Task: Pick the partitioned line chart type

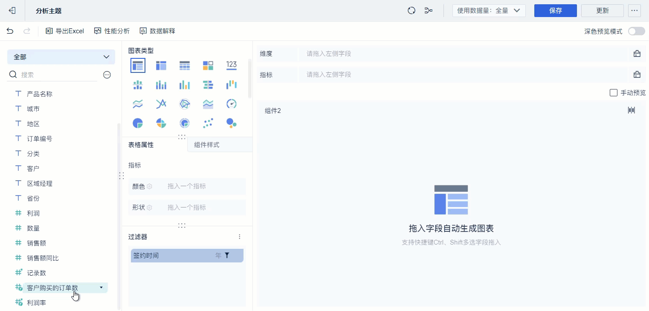Action: [x=138, y=104]
